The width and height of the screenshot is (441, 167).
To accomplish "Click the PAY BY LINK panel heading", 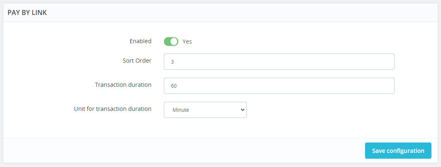I will (x=27, y=13).
